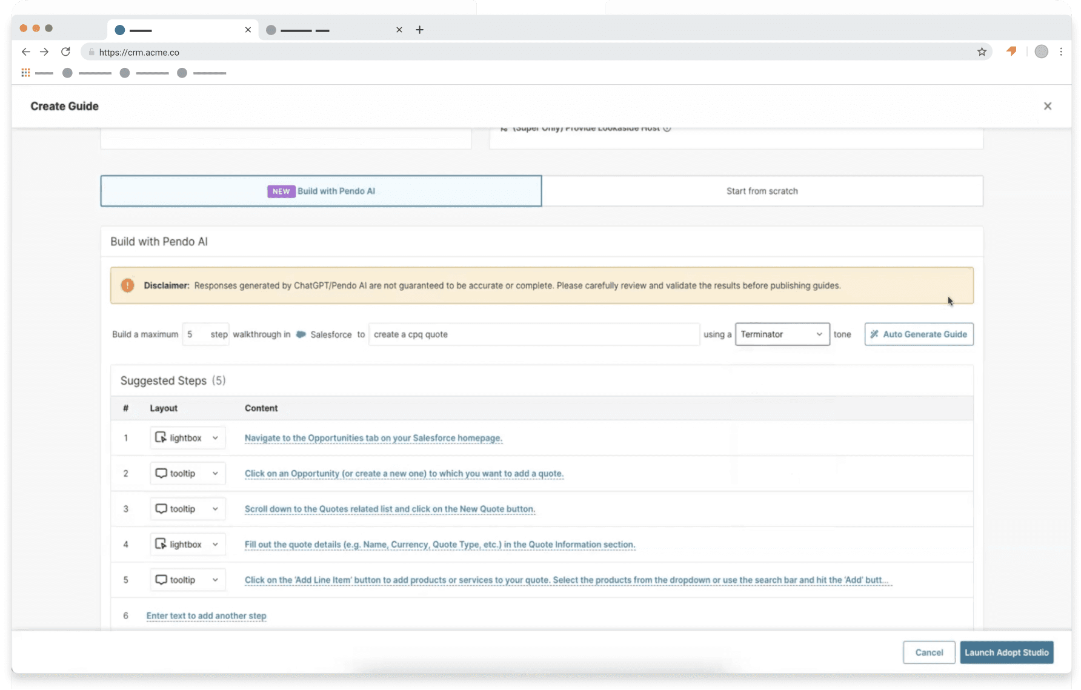Image resolution: width=1081 pixels, height=690 pixels.
Task: Edit step 1 Navigate to the Opportunities tab text
Action: (373, 438)
